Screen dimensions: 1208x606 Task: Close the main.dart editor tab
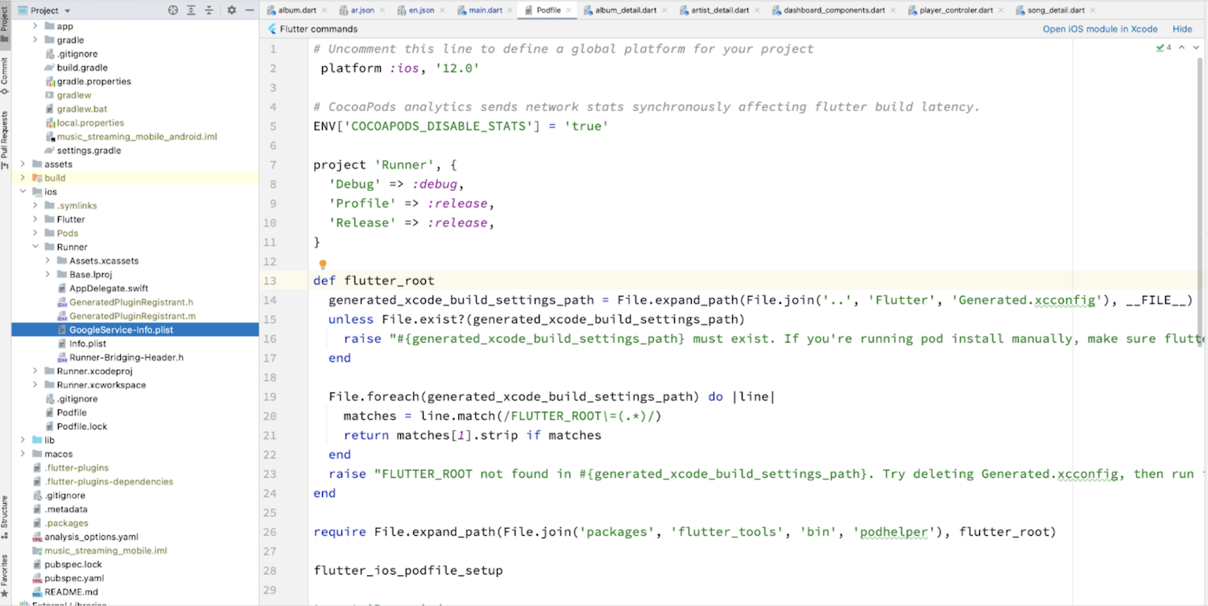[x=508, y=10]
